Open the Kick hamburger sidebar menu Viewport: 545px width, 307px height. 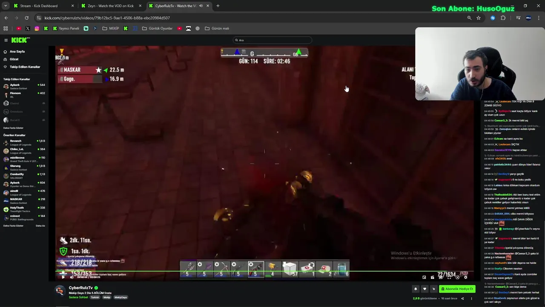(x=6, y=40)
